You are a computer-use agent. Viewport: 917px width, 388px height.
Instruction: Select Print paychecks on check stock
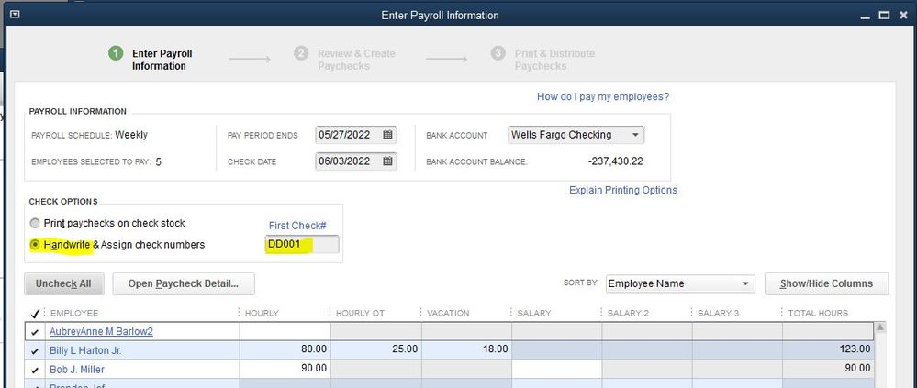tap(36, 223)
